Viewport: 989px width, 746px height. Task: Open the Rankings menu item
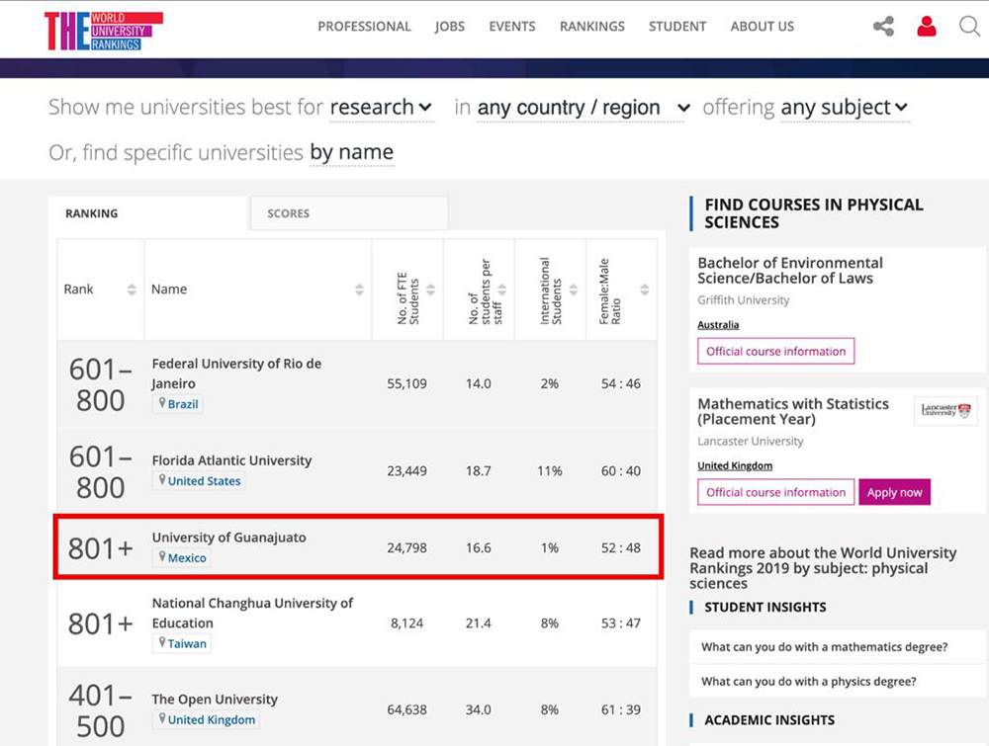pos(591,27)
